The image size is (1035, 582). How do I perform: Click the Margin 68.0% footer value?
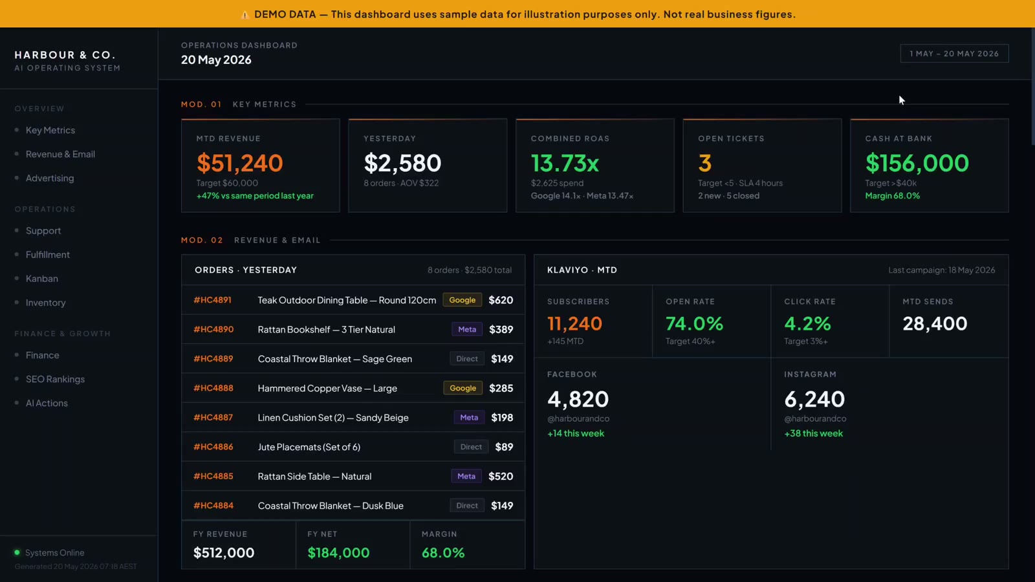[x=443, y=553]
